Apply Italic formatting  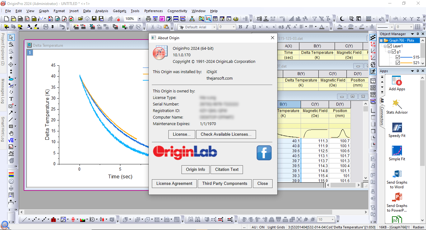coord(247,27)
